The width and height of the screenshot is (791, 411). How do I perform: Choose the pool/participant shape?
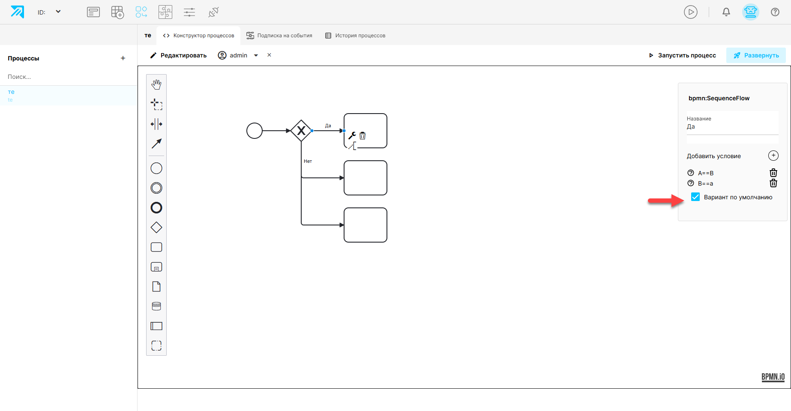(x=156, y=326)
